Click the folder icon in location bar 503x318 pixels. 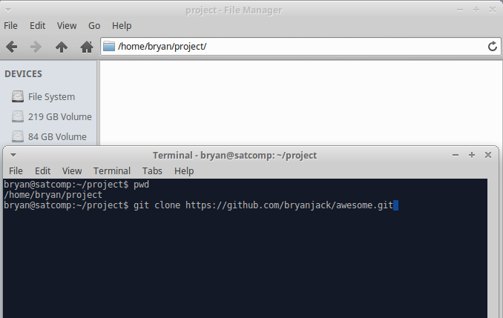point(109,46)
